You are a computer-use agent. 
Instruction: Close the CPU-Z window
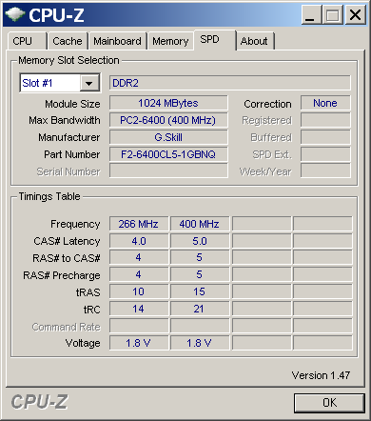355,15
